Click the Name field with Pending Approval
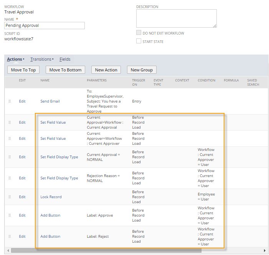 click(45, 25)
